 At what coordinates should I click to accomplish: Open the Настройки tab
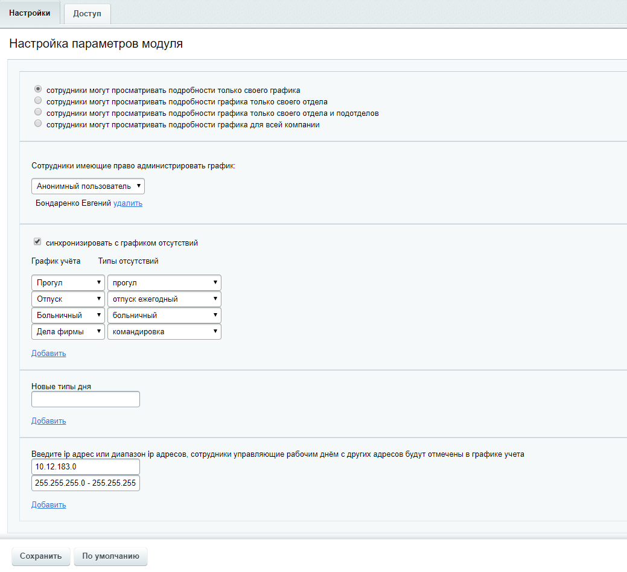pos(30,13)
